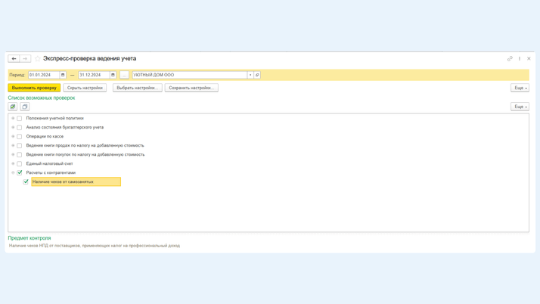
Task: Collapse the Расчеты с контрагентами node
Action: click(x=13, y=172)
